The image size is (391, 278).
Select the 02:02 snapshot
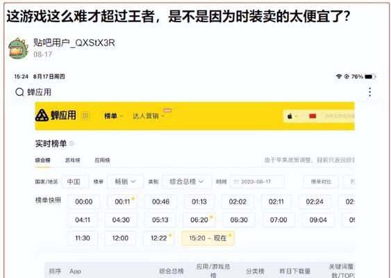click(238, 202)
